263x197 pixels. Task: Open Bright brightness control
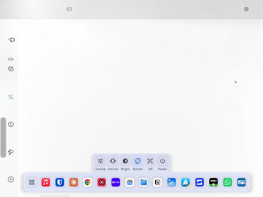pos(125,163)
